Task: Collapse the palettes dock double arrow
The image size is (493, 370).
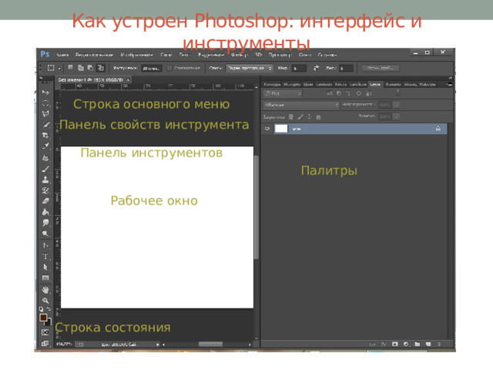Action: pyautogui.click(x=450, y=77)
